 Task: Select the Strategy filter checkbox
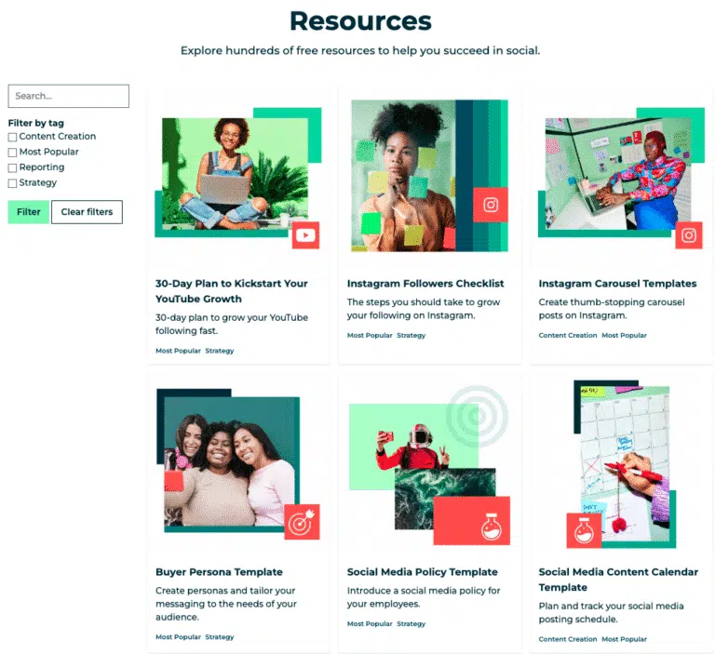tap(12, 183)
